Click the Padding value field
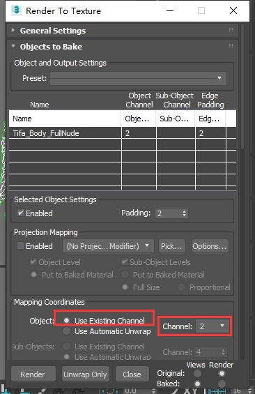 point(168,213)
